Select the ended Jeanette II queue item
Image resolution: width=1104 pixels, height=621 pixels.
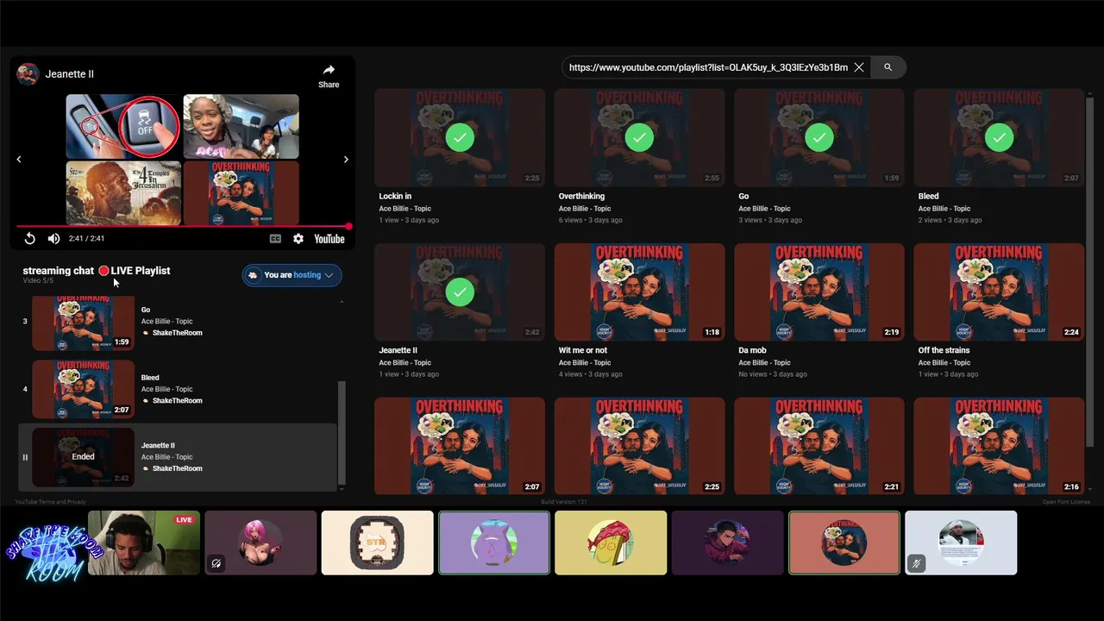(x=178, y=457)
